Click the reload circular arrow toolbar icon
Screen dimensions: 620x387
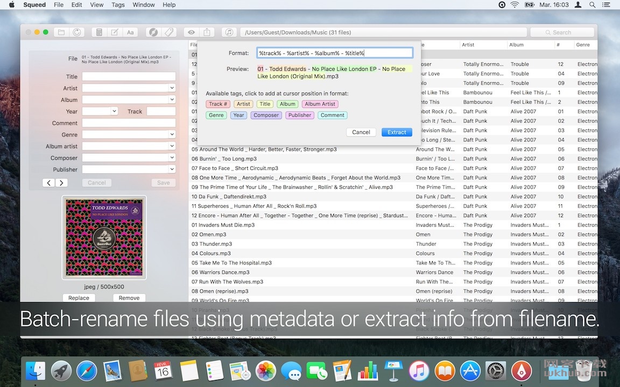point(77,32)
